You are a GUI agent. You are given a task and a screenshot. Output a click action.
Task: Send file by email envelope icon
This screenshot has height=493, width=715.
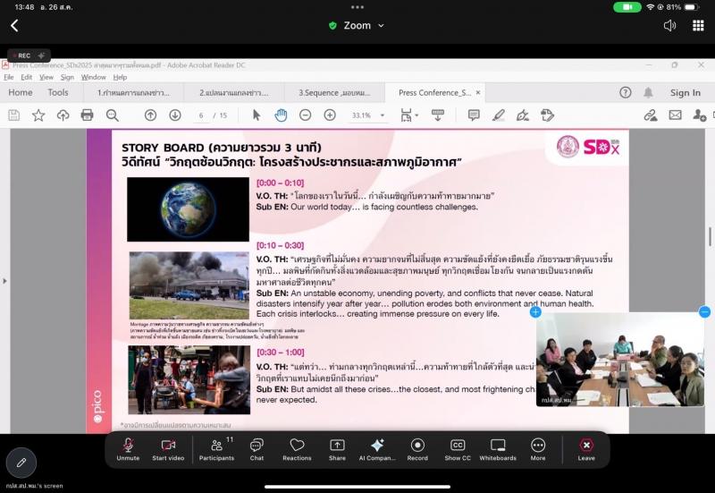(x=675, y=115)
